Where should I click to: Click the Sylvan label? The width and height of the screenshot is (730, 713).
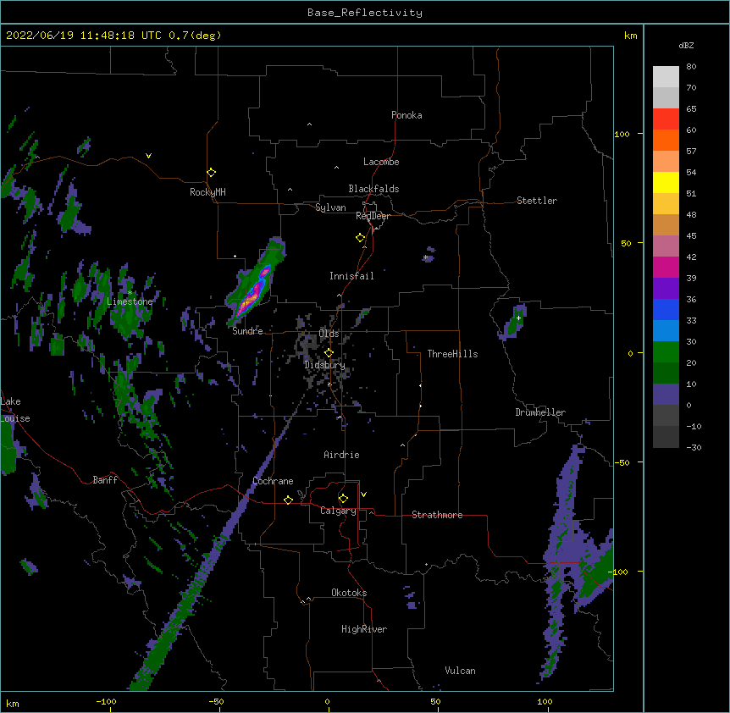(330, 207)
